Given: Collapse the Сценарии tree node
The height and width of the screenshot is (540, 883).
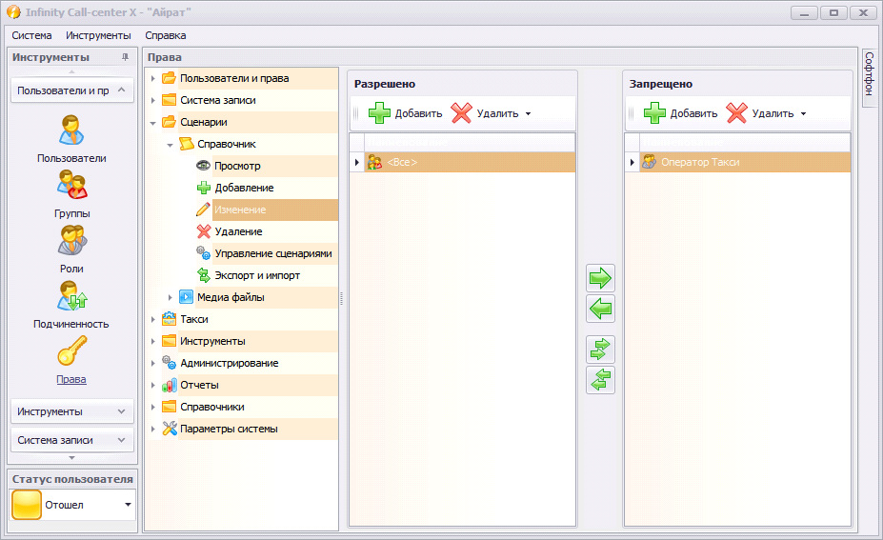Looking at the screenshot, I should tap(153, 123).
